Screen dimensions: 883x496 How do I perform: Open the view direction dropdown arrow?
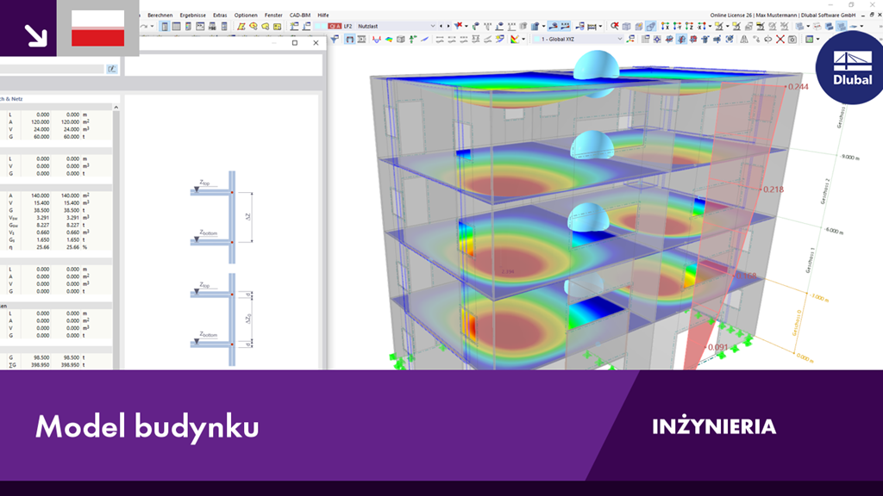click(x=711, y=26)
